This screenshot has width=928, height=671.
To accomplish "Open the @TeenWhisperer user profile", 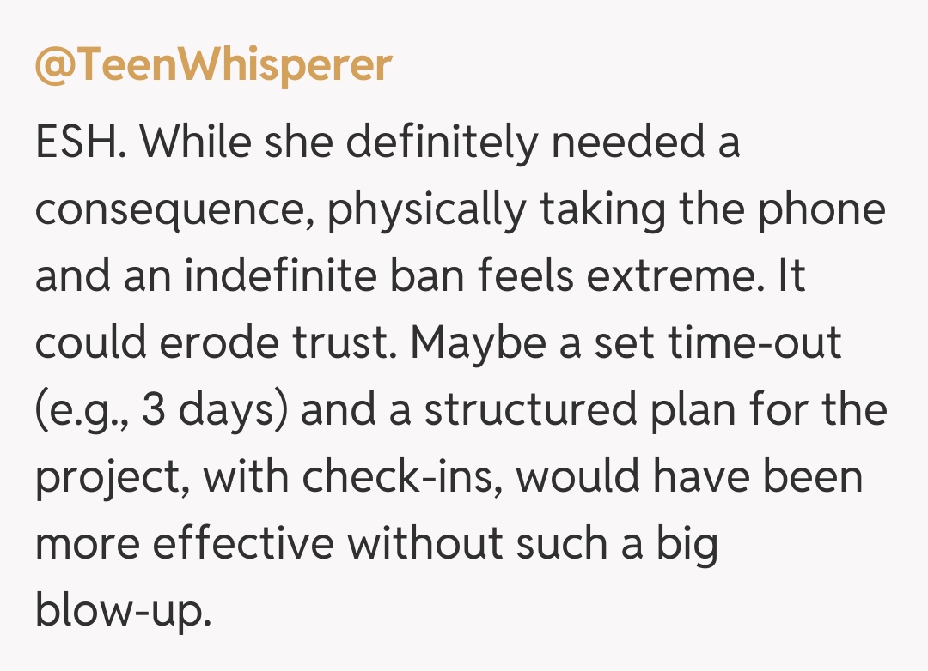I will [213, 65].
